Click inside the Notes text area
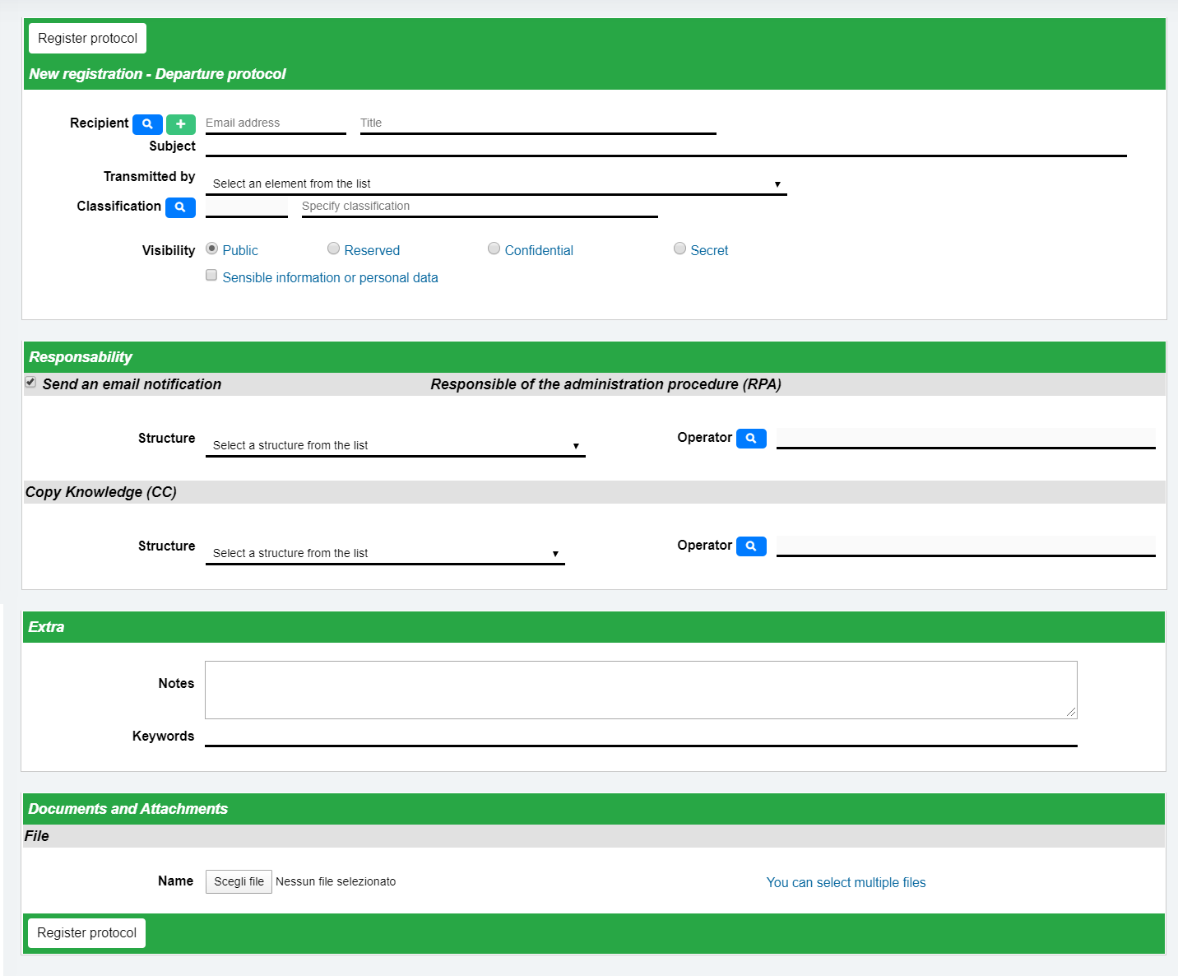 pos(641,690)
